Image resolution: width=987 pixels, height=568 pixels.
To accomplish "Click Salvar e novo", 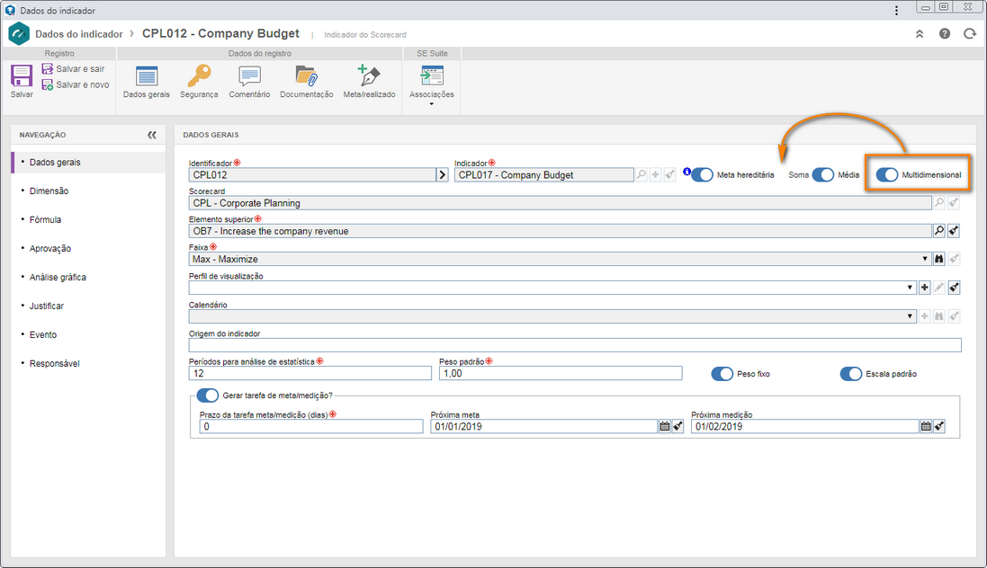I will [76, 84].
